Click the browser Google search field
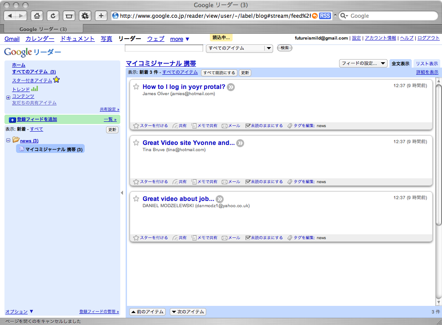The width and height of the screenshot is (442, 325). tap(388, 16)
